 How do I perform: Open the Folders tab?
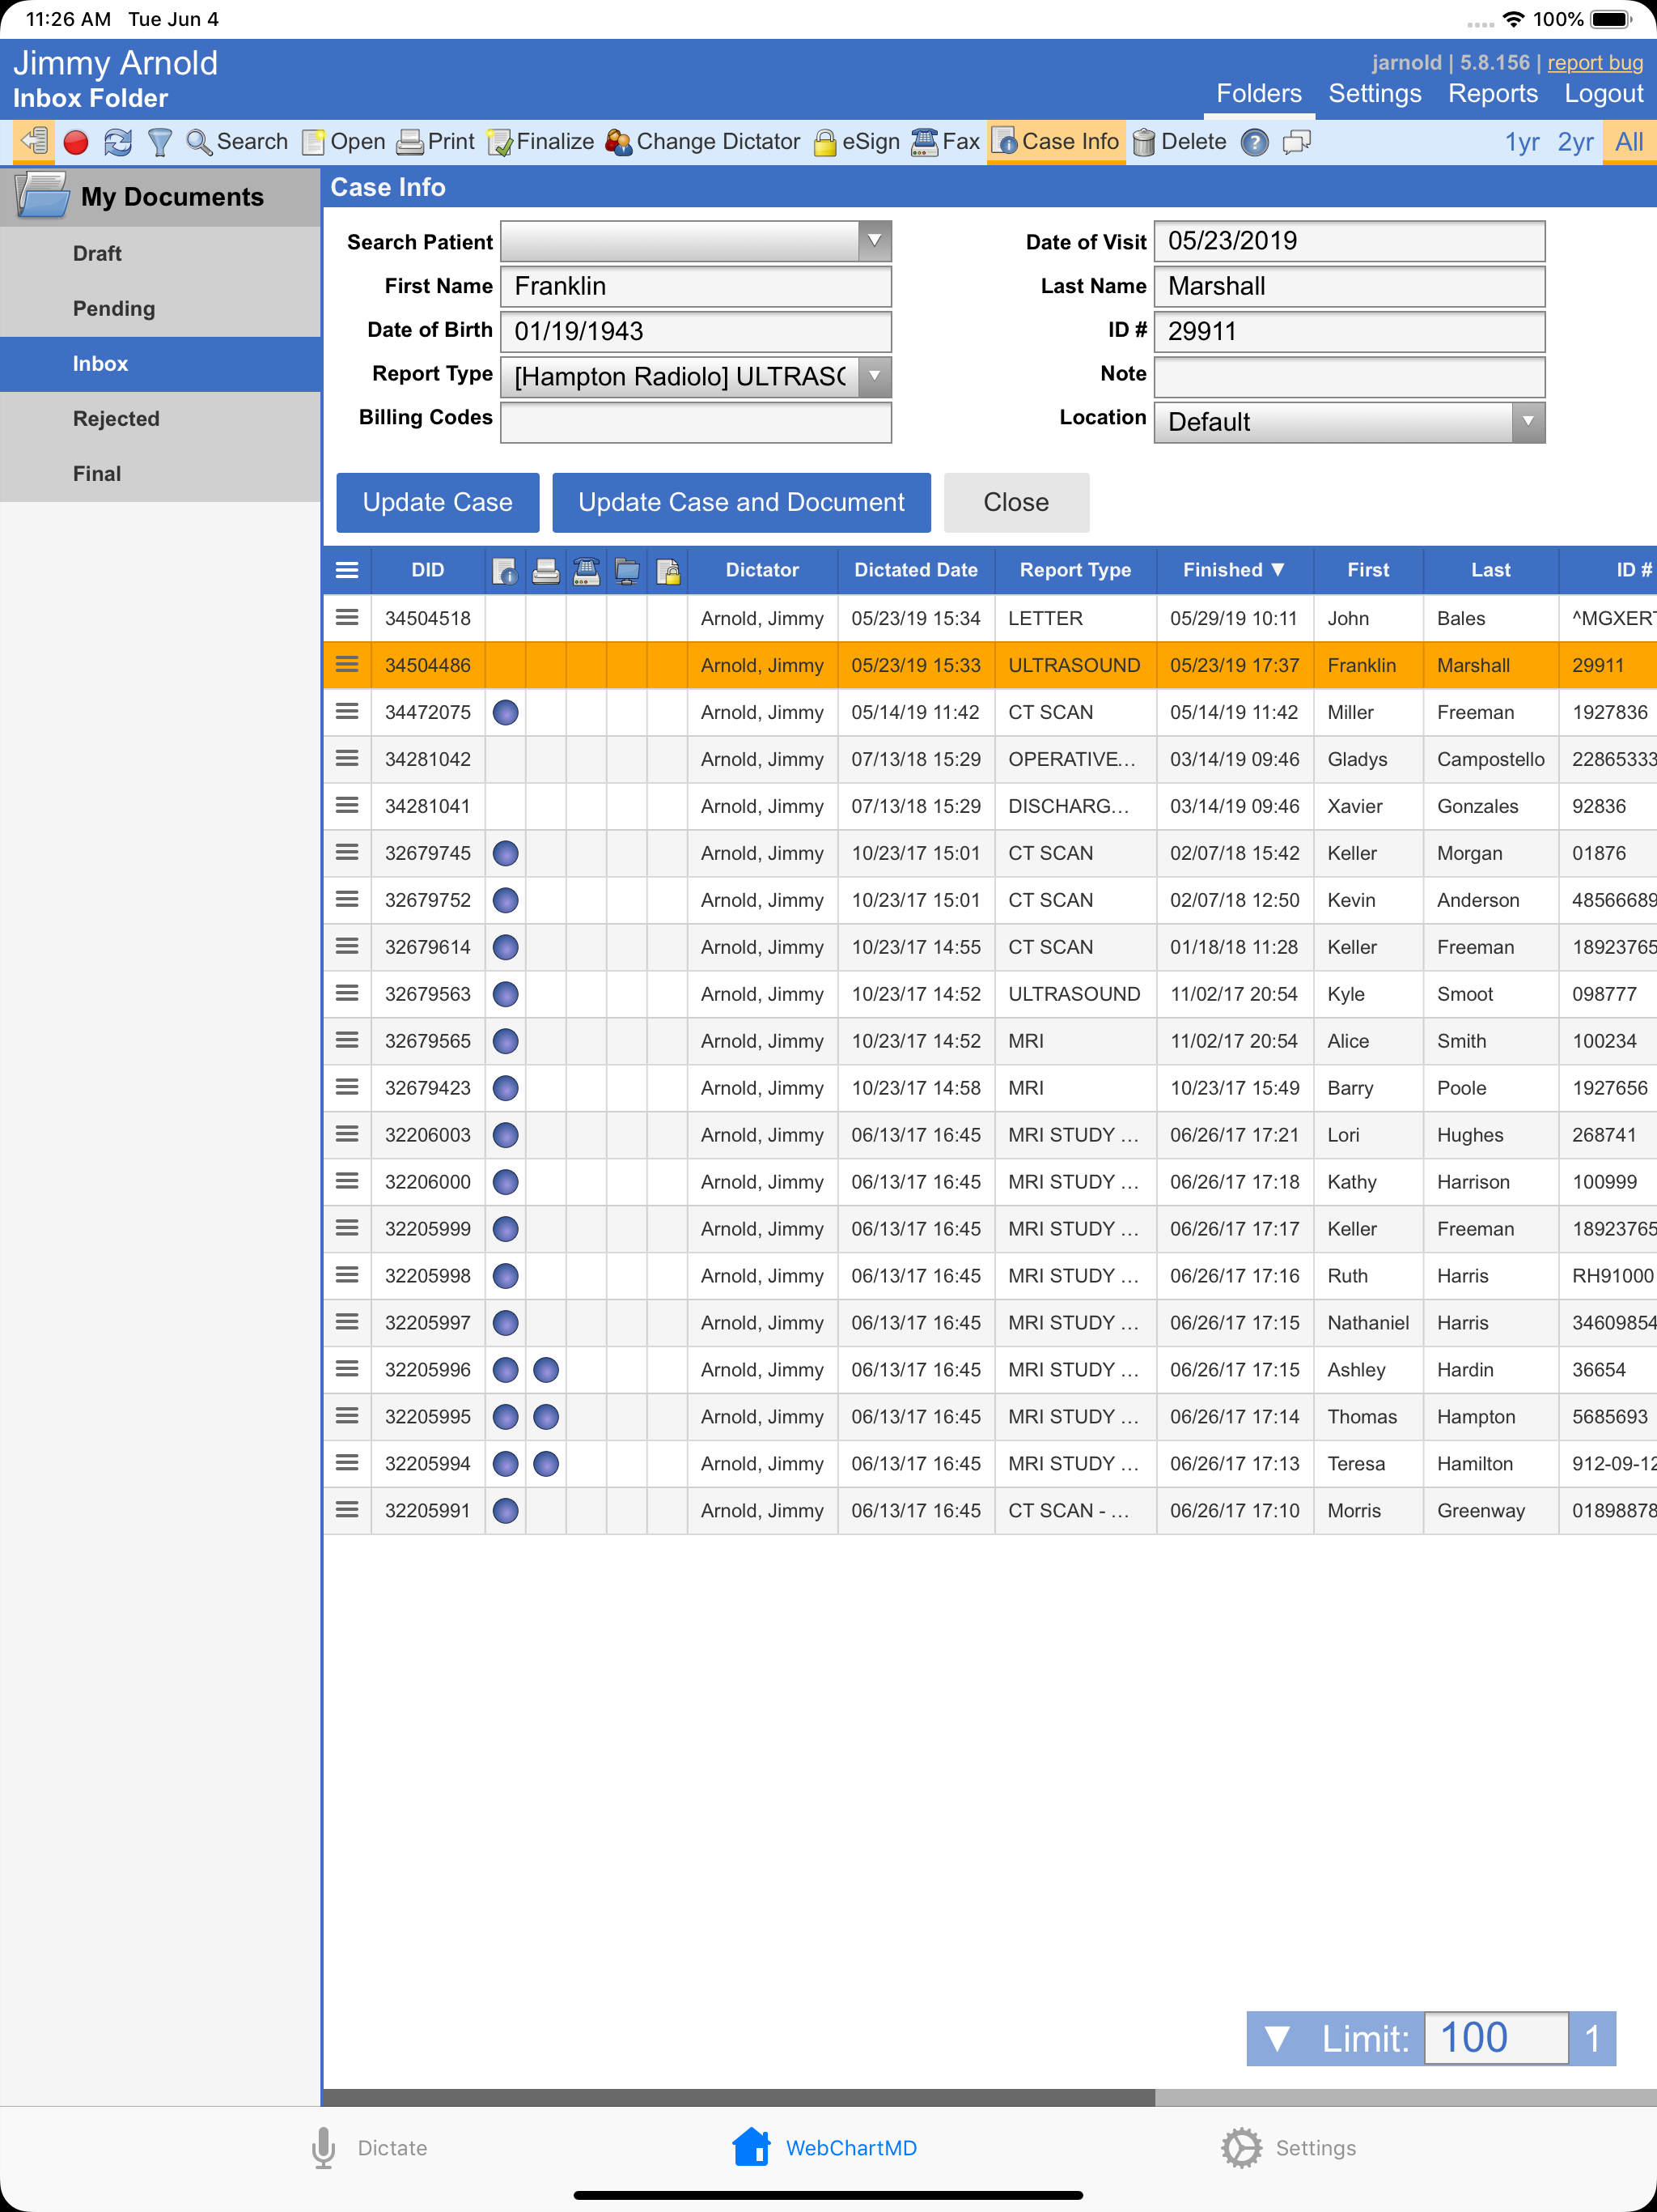coord(1258,94)
